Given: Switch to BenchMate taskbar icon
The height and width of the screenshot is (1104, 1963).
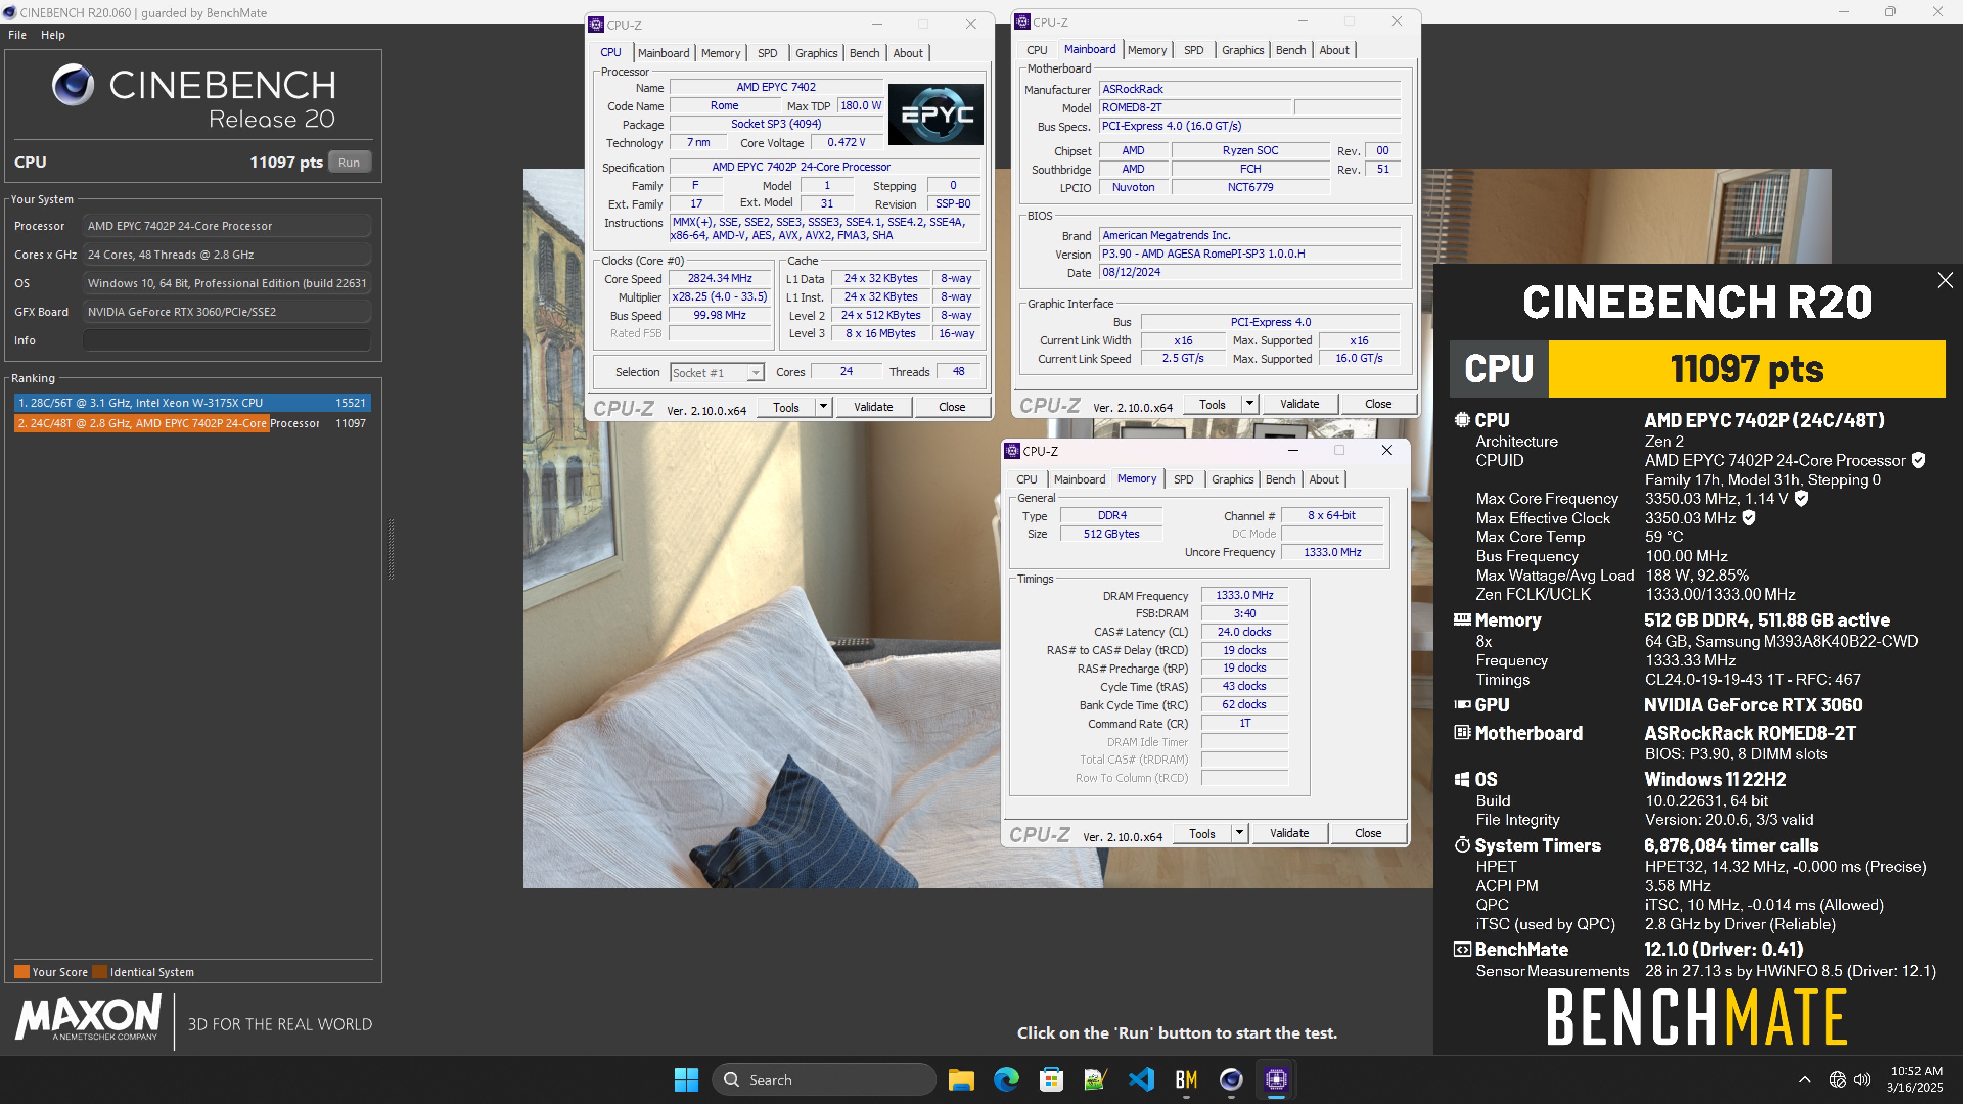Looking at the screenshot, I should [x=1186, y=1079].
